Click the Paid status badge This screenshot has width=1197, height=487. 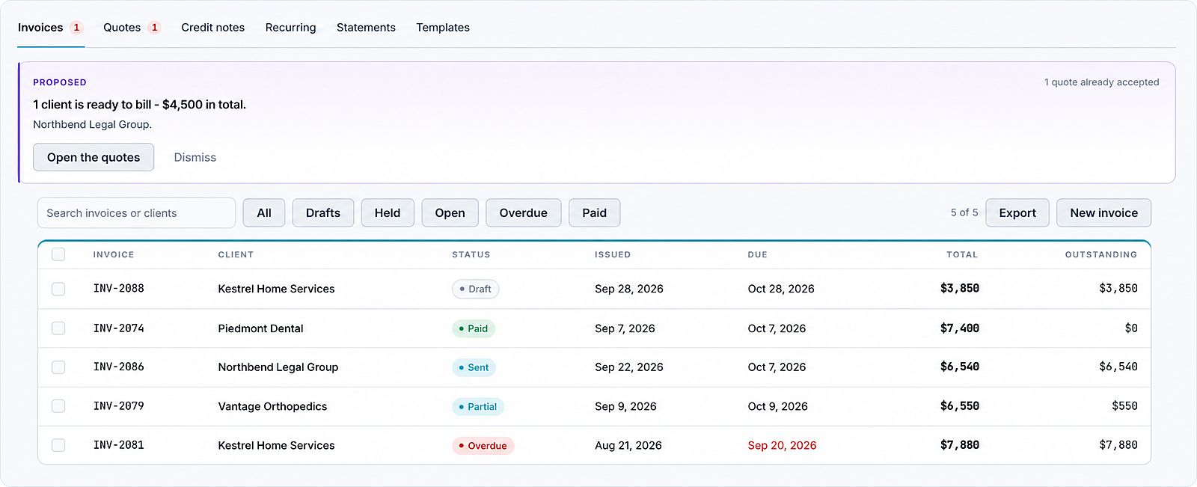[x=474, y=328]
